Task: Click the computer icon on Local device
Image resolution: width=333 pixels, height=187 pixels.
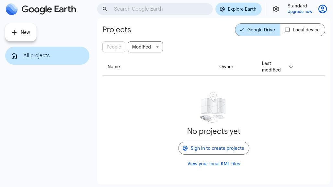Action: pyautogui.click(x=287, y=30)
